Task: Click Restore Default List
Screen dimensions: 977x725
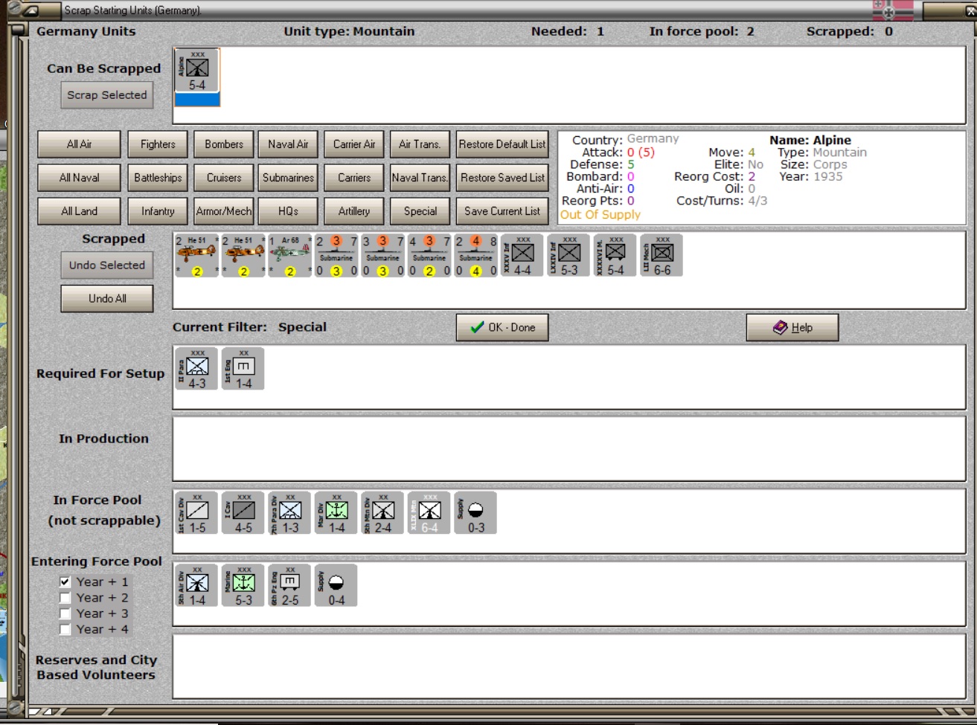Action: (502, 144)
